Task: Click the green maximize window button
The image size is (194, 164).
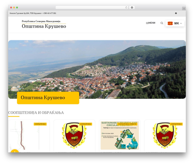Action: click(x=17, y=8)
